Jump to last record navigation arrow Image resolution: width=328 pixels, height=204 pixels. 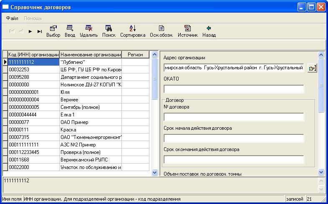pos(40,31)
